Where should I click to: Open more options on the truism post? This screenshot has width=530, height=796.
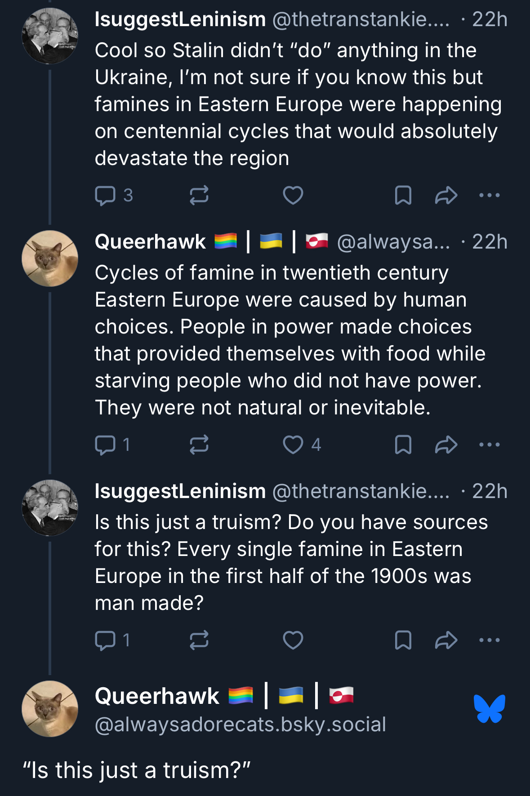point(490,640)
